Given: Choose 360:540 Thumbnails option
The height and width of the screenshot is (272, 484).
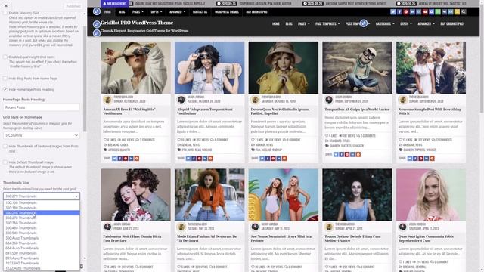Looking at the screenshot, I should (x=42, y=233).
